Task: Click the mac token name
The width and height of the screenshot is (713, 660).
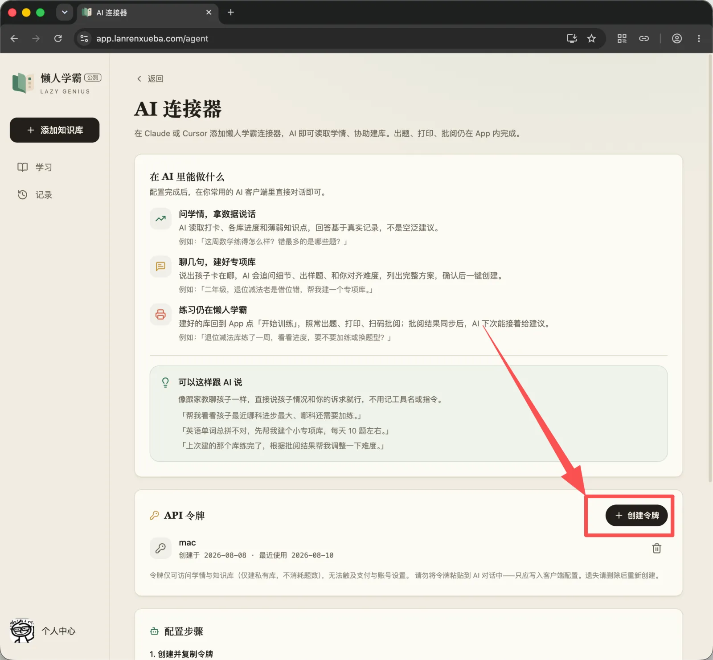Action: tap(187, 543)
